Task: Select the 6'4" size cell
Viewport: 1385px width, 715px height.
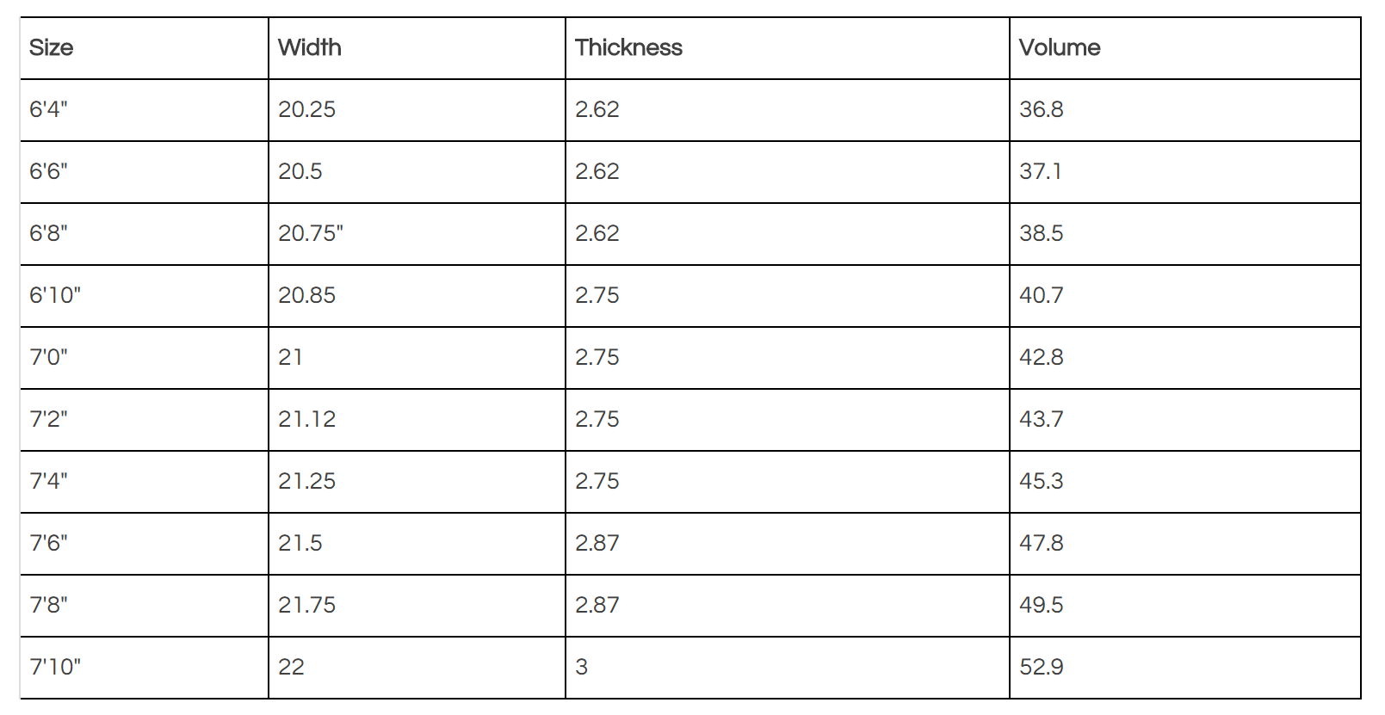Action: tap(145, 110)
